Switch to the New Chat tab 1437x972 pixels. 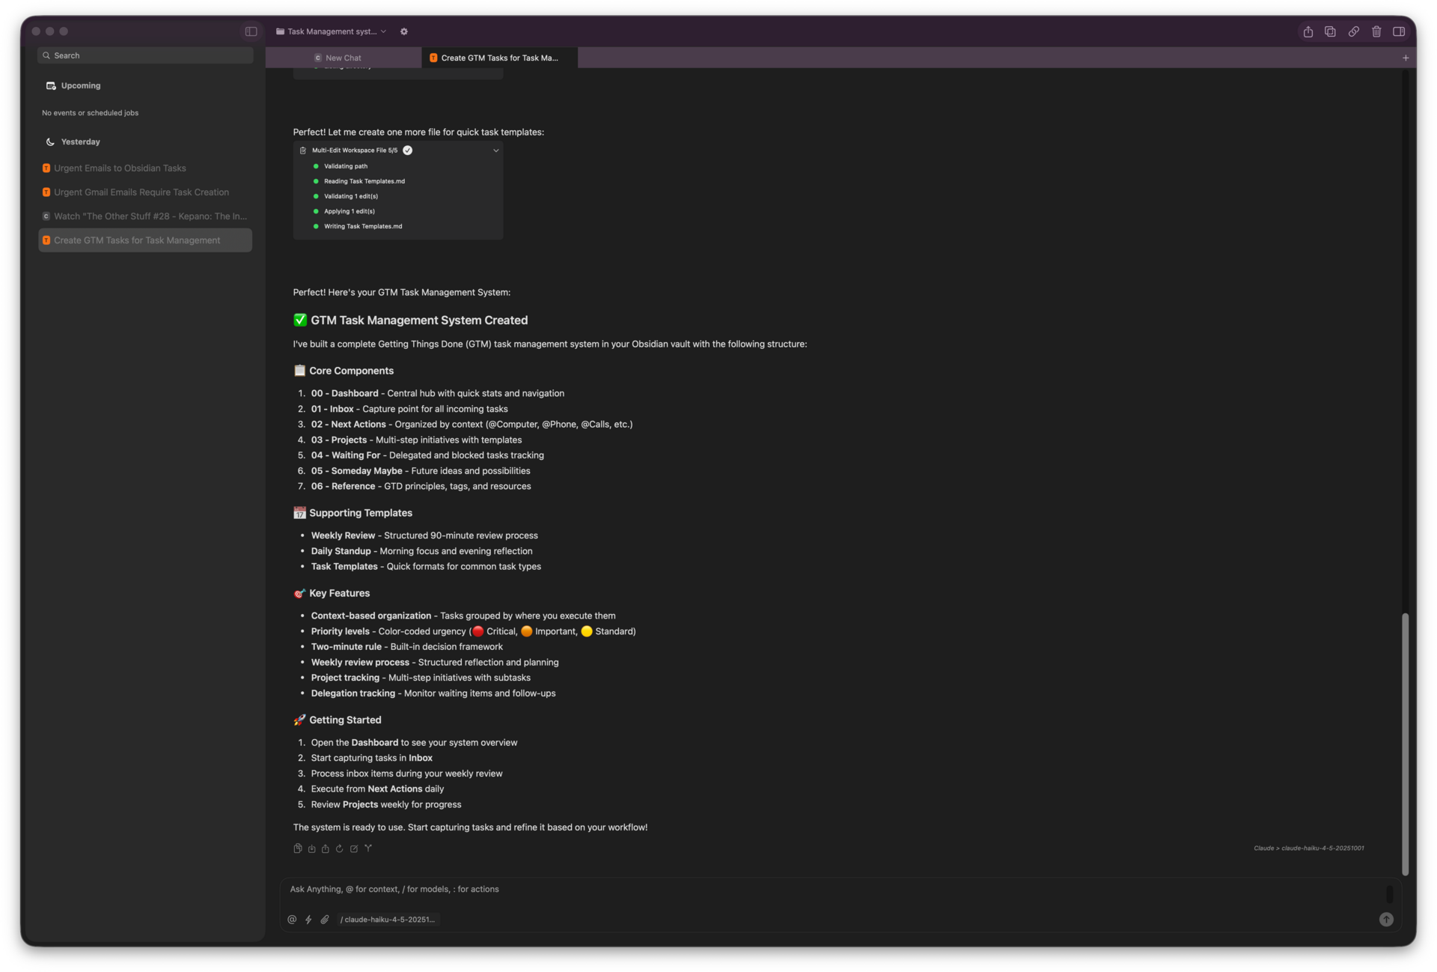344,58
